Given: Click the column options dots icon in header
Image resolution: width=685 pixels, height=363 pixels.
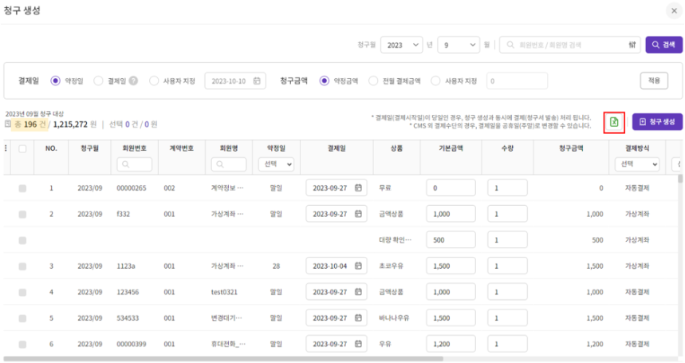Looking at the screenshot, I should (6, 148).
